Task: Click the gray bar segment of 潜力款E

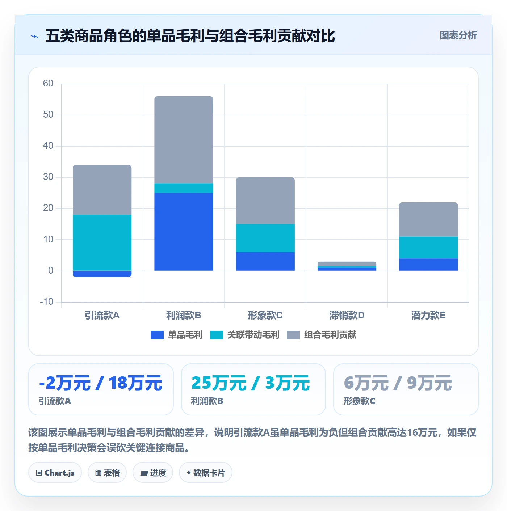Action: (x=428, y=219)
